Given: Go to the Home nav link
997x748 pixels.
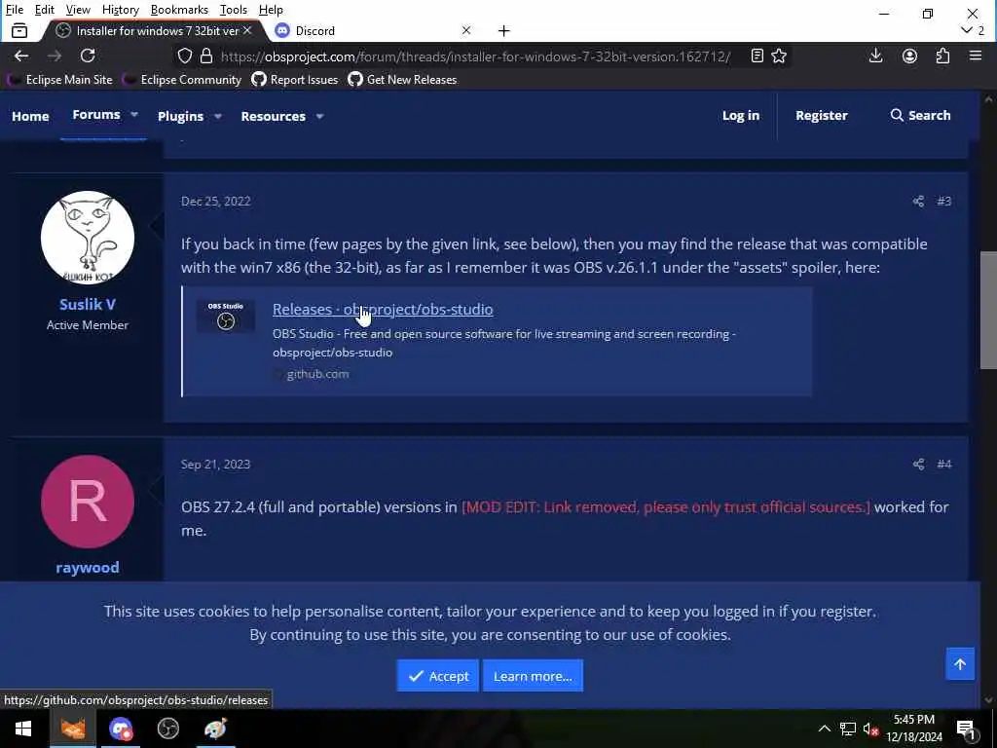Looking at the screenshot, I should click(30, 117).
